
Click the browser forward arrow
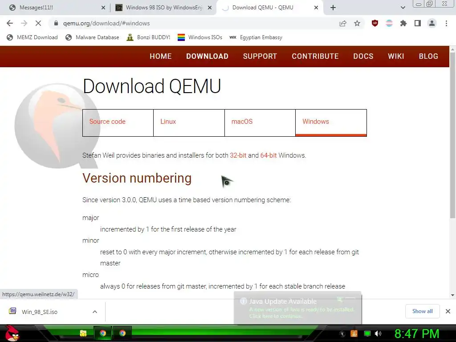click(x=24, y=23)
